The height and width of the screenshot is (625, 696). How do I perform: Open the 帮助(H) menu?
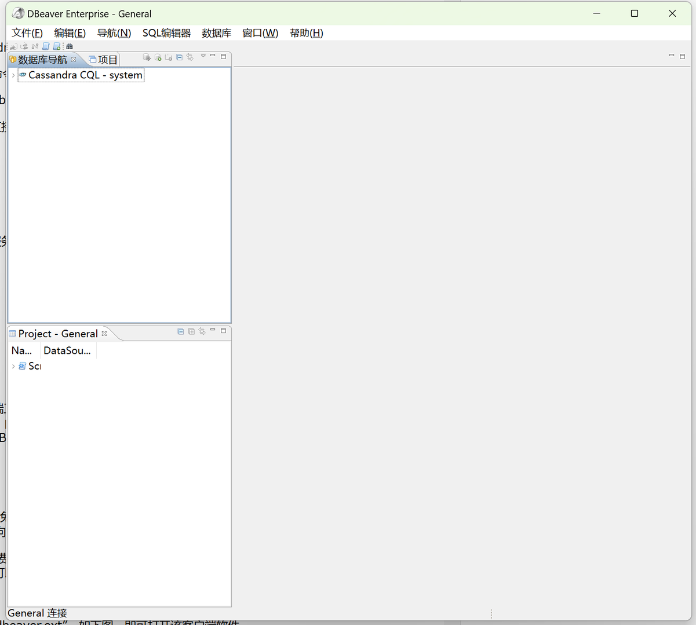[x=307, y=33]
